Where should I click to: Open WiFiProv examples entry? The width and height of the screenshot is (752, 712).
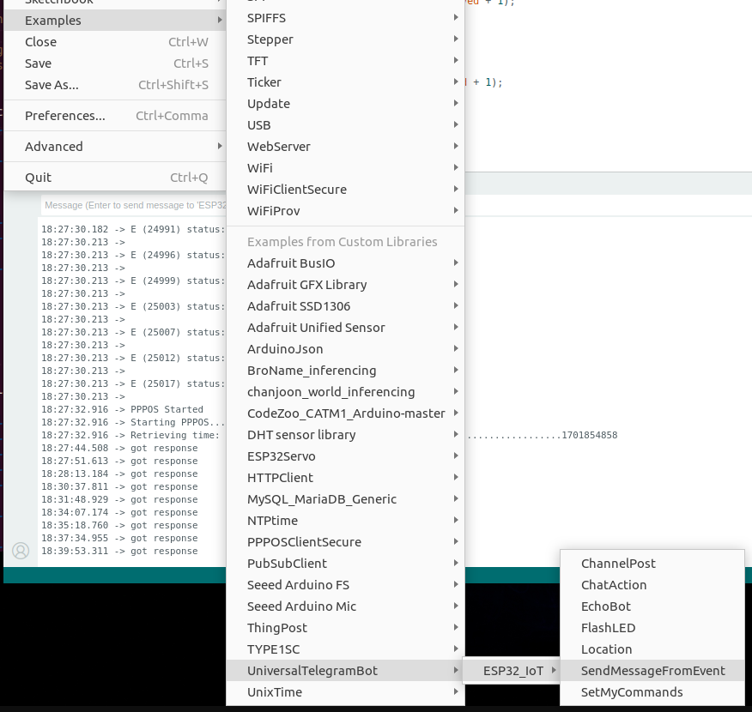pyautogui.click(x=345, y=211)
